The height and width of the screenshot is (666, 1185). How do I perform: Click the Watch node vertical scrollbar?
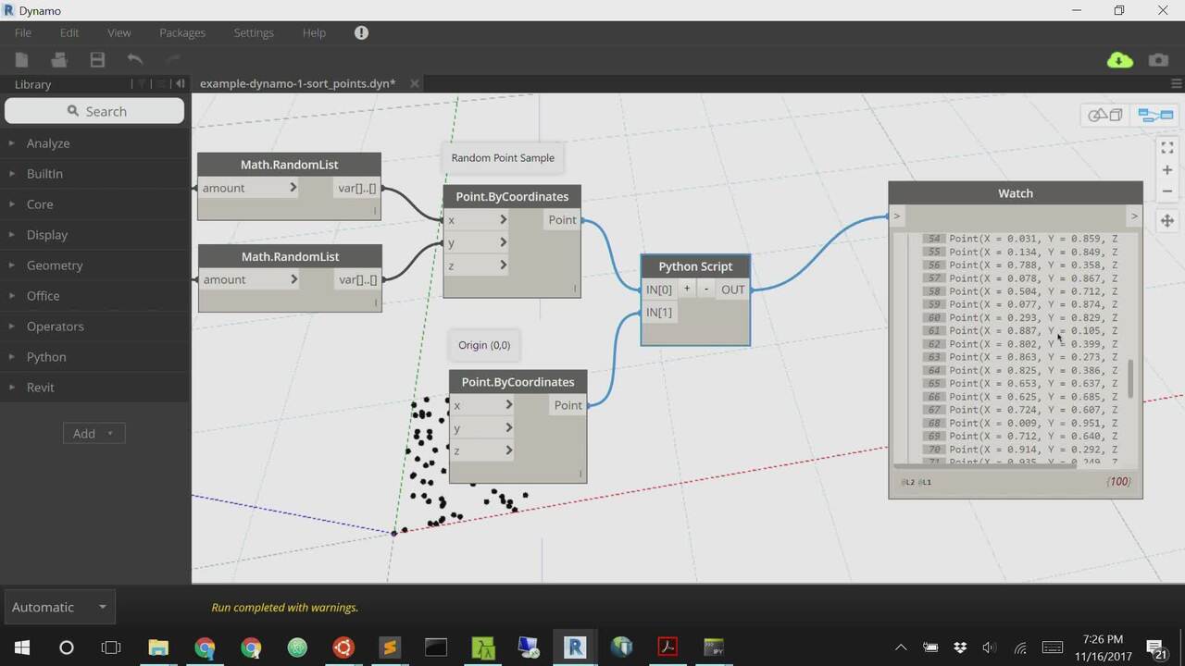(1129, 379)
